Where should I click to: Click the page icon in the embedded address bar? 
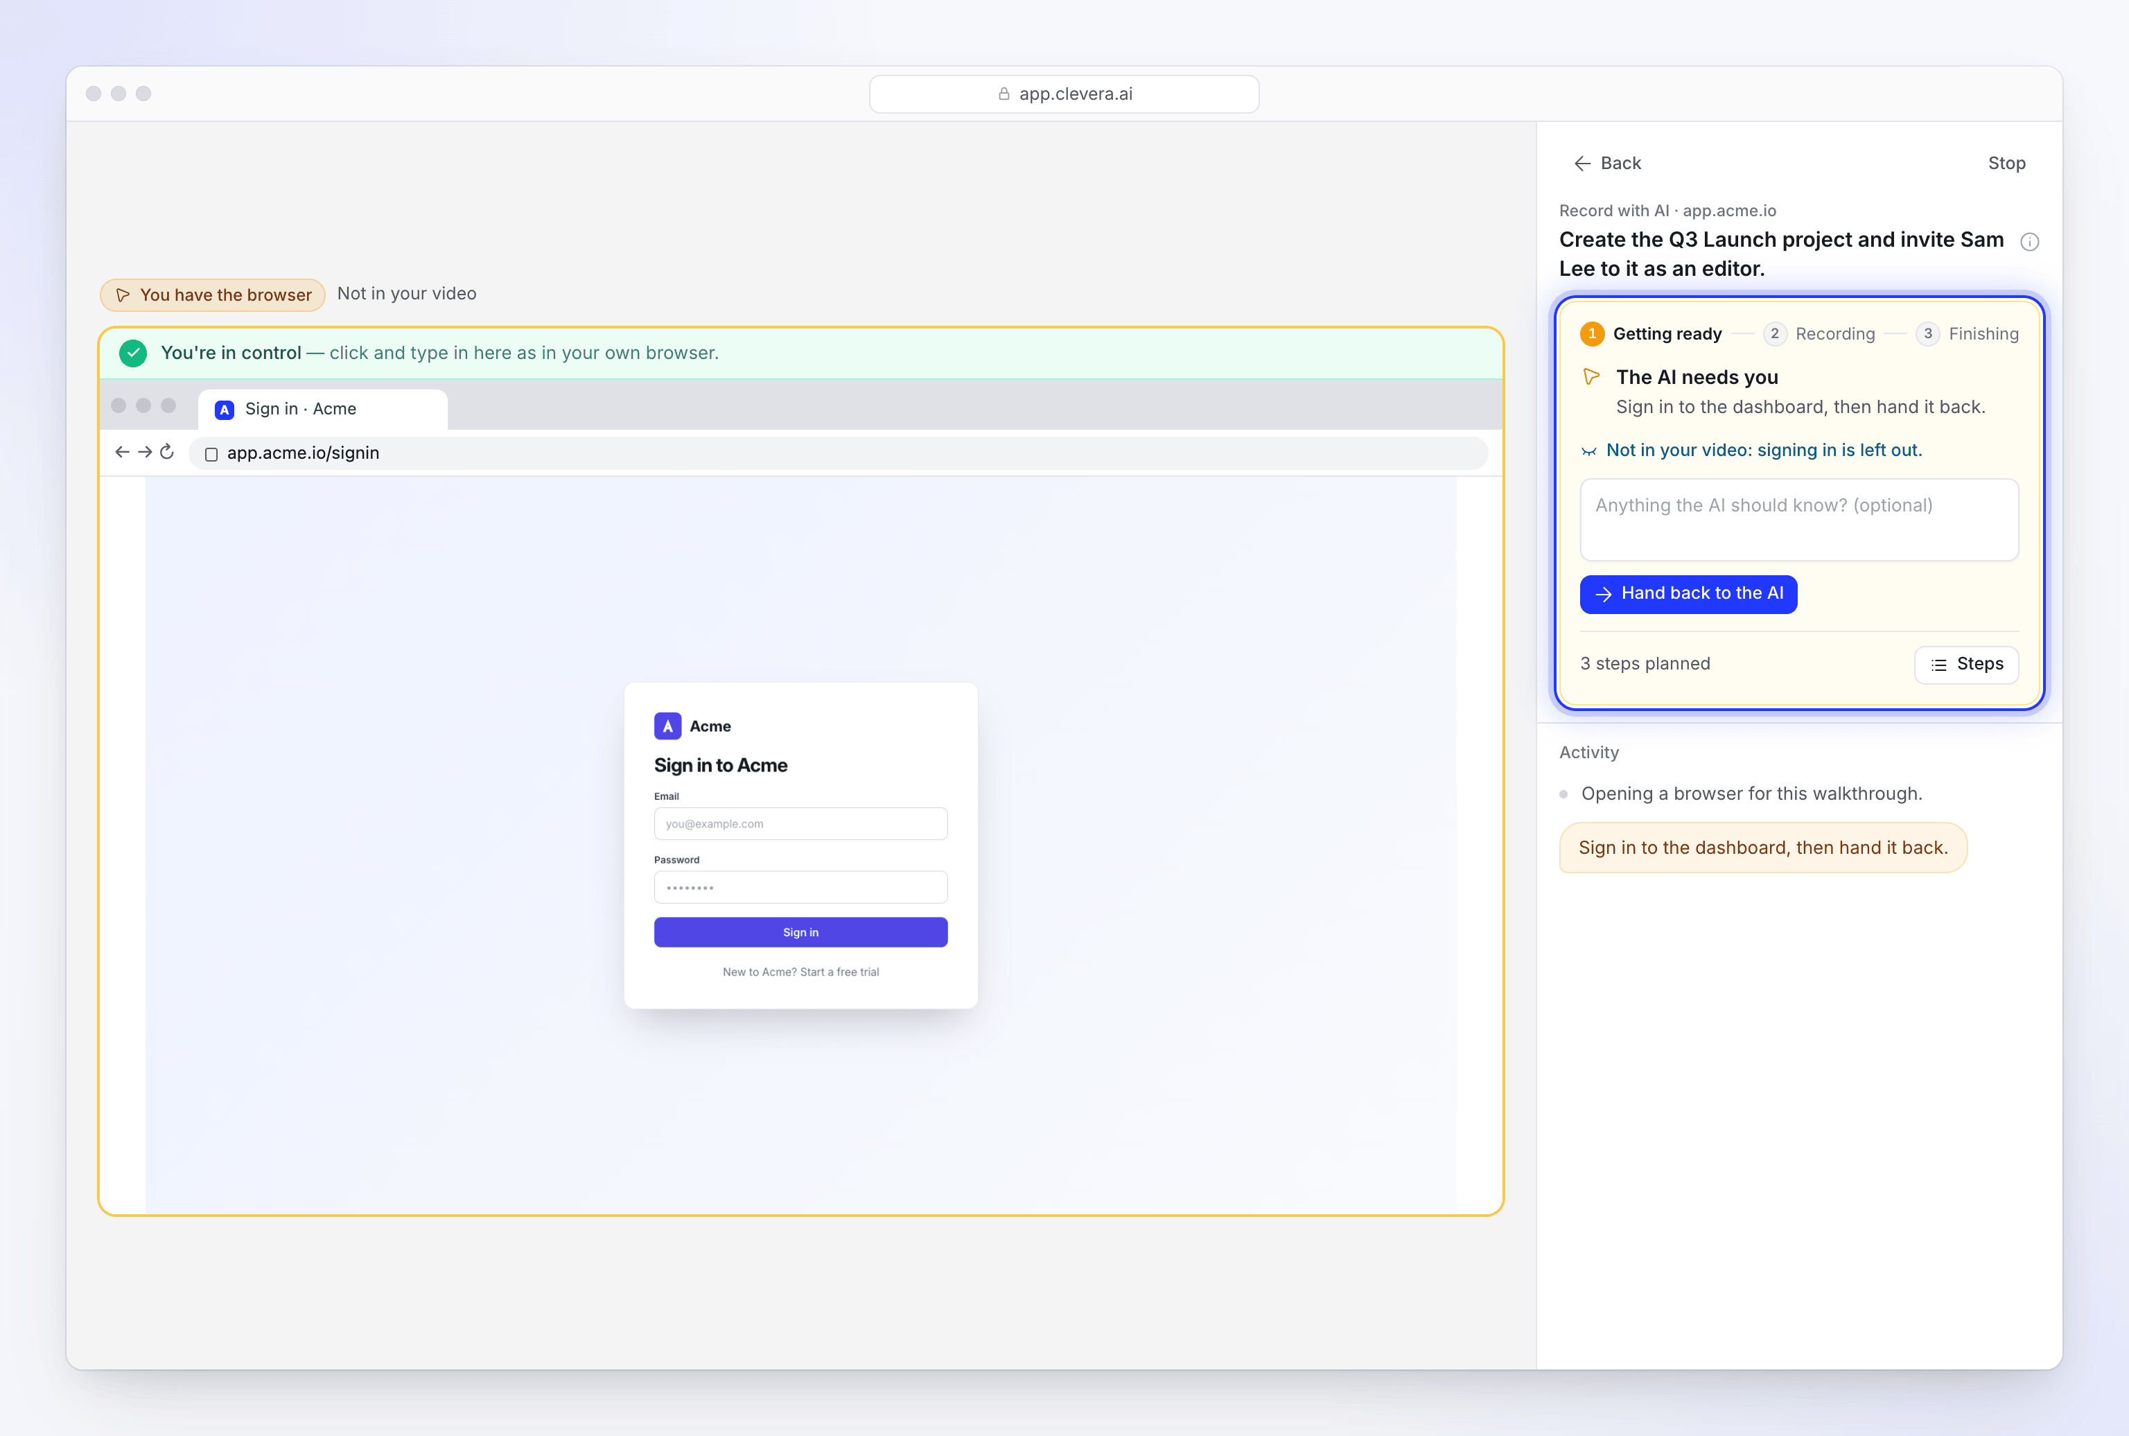(211, 454)
